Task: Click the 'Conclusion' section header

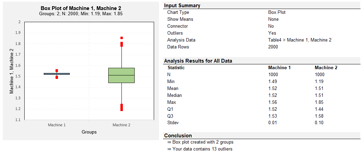Action: [x=178, y=135]
